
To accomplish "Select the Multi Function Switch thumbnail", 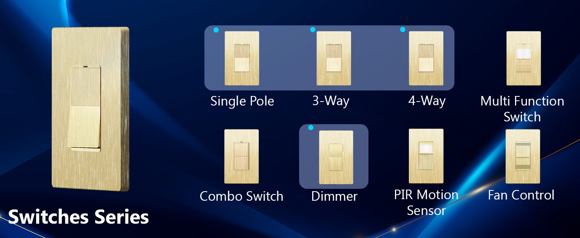I will pos(524,58).
